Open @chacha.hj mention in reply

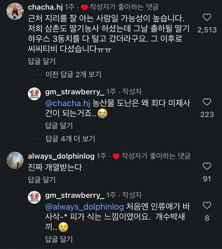pos(68,103)
